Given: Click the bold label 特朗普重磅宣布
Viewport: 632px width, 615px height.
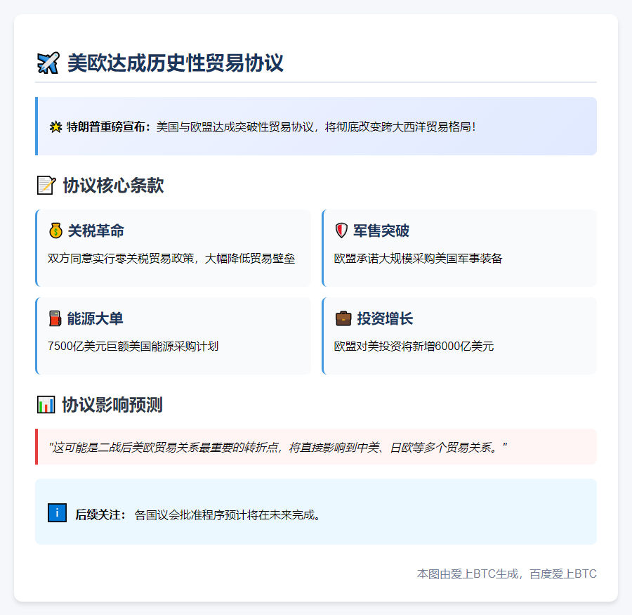Looking at the screenshot, I should click(108, 127).
